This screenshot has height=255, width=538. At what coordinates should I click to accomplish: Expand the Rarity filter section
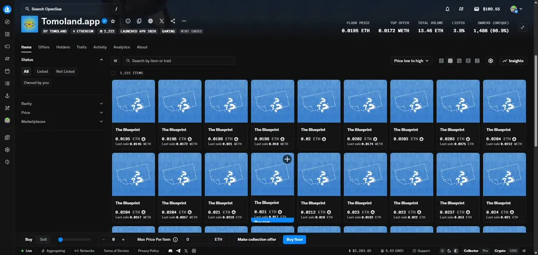point(62,104)
